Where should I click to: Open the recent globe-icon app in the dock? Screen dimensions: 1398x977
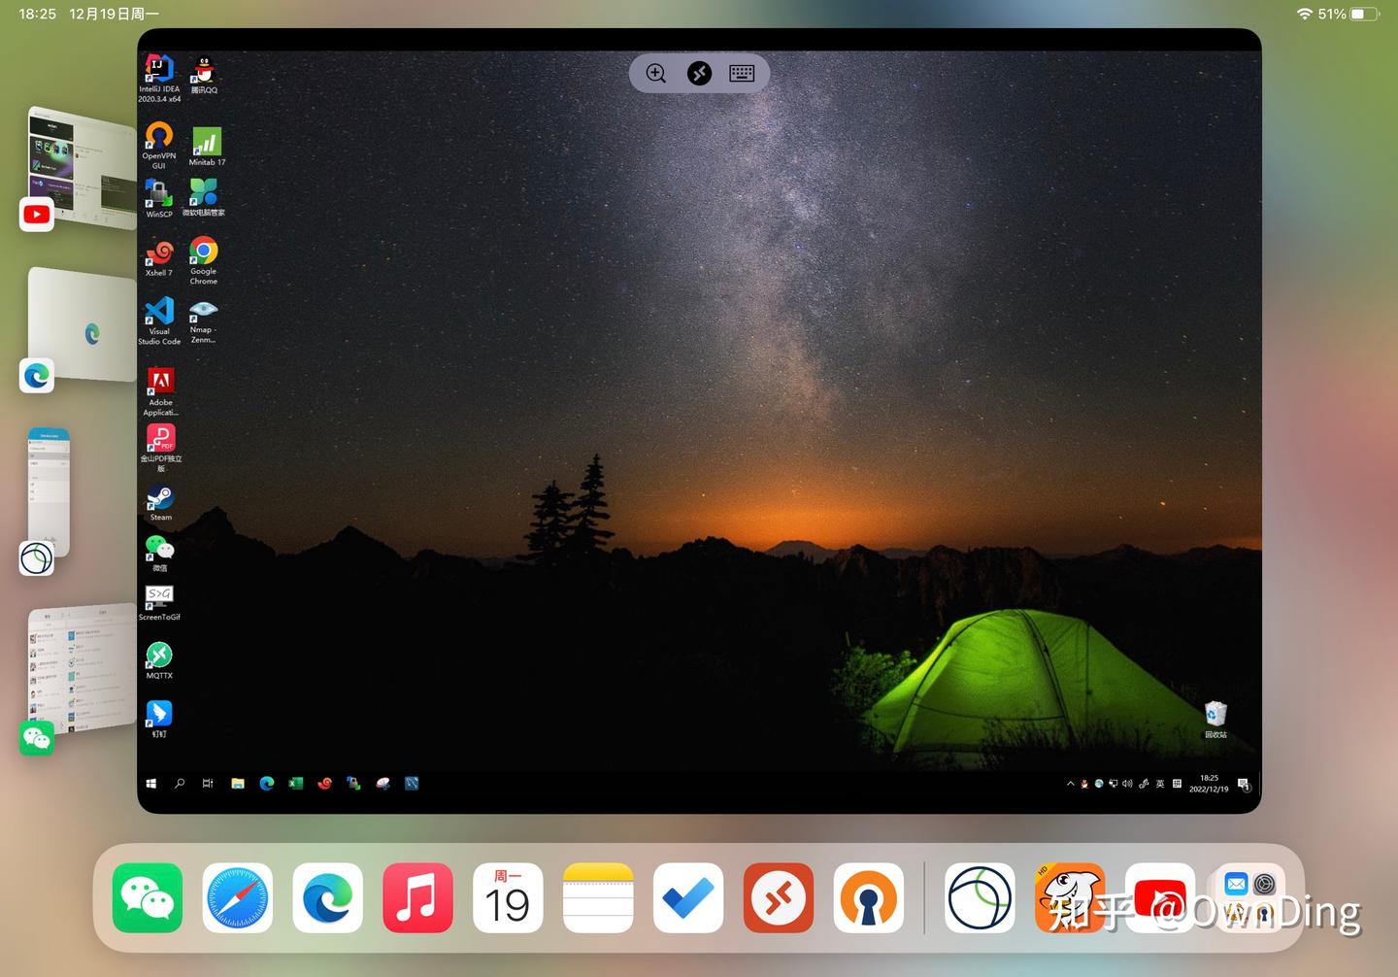981,898
